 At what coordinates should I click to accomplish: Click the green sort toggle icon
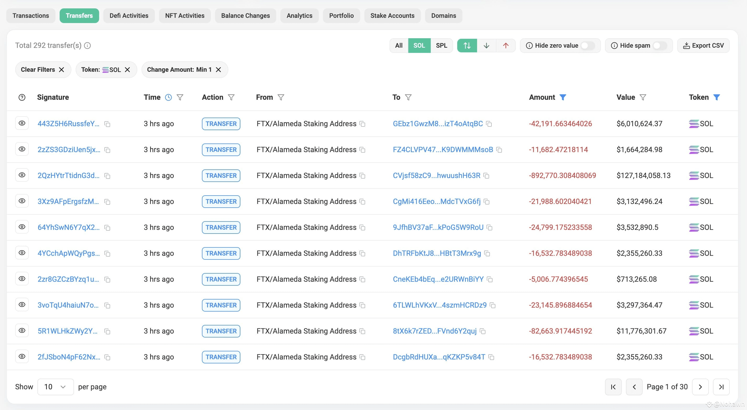point(467,45)
